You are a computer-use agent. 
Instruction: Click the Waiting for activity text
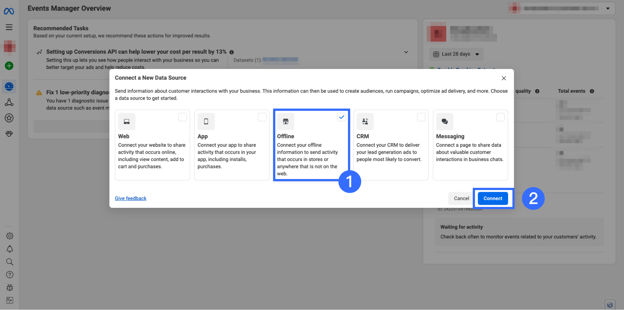click(462, 227)
